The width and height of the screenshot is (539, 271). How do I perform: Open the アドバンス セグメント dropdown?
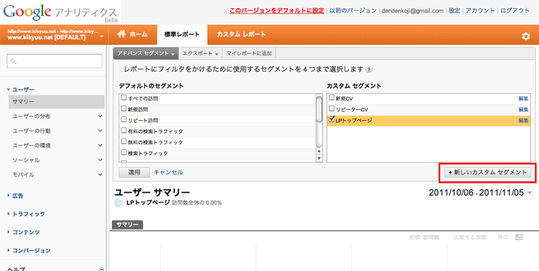[146, 53]
